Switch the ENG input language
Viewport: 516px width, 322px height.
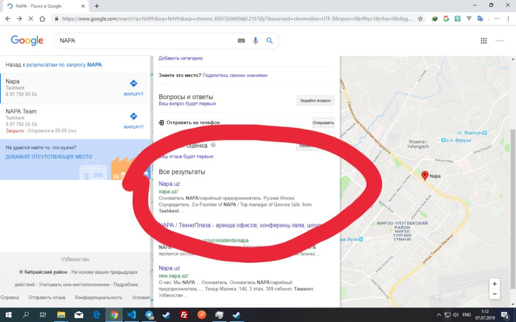[x=466, y=315]
